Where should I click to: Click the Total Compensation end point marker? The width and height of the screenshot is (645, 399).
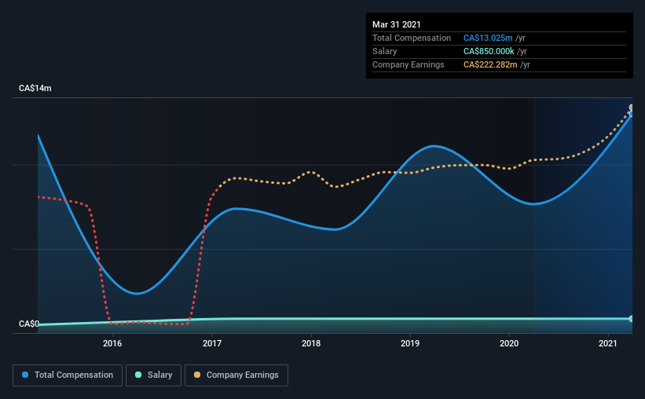point(632,114)
